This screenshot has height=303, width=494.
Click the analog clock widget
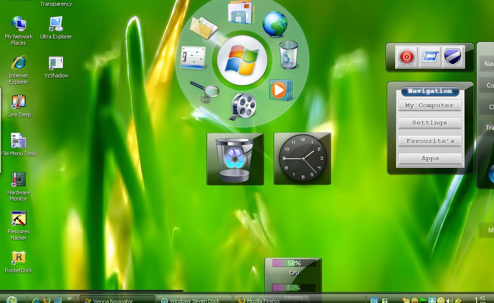pos(302,159)
